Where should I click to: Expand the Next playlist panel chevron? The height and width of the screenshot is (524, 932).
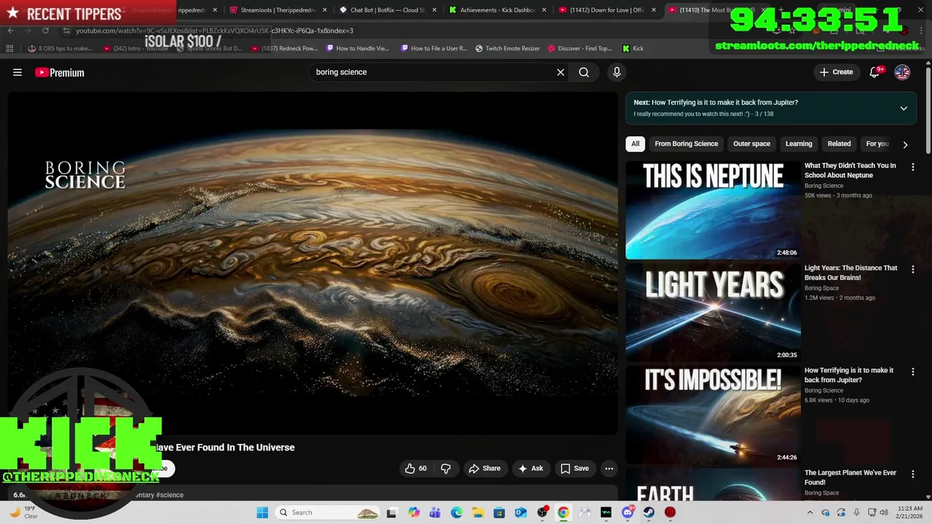click(x=904, y=108)
